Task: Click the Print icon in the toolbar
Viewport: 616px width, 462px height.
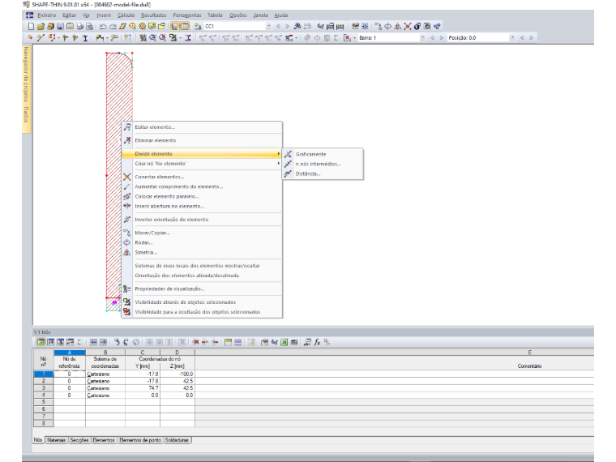Action: (x=79, y=26)
